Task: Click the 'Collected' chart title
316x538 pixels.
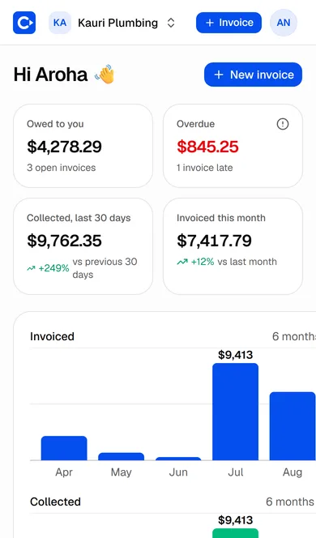Action: click(x=55, y=502)
